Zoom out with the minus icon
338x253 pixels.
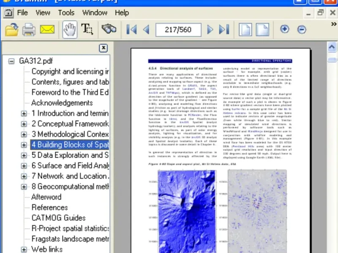click(x=302, y=30)
